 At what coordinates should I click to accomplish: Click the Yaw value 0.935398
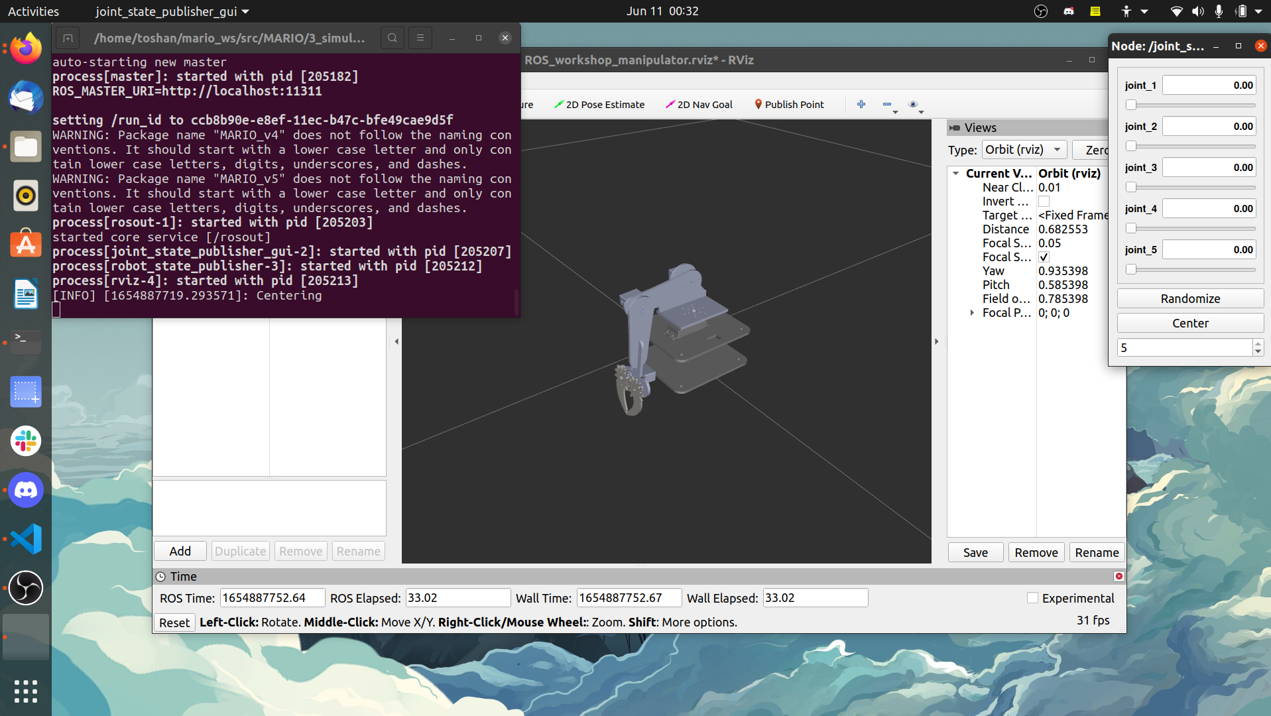click(x=1063, y=271)
